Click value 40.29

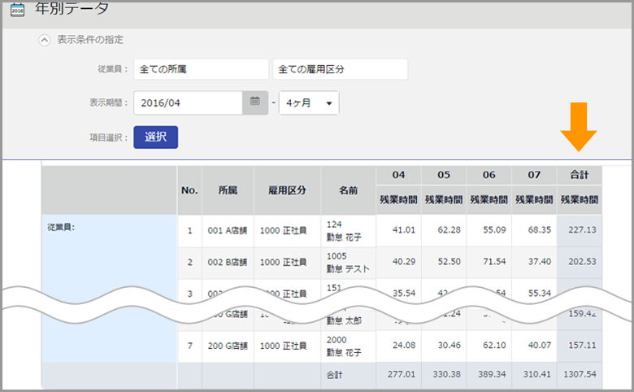[x=403, y=262]
